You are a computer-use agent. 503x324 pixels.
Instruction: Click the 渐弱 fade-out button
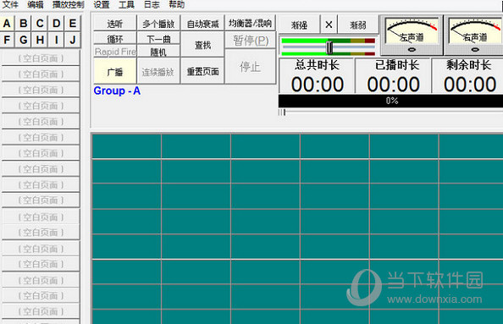(x=358, y=25)
